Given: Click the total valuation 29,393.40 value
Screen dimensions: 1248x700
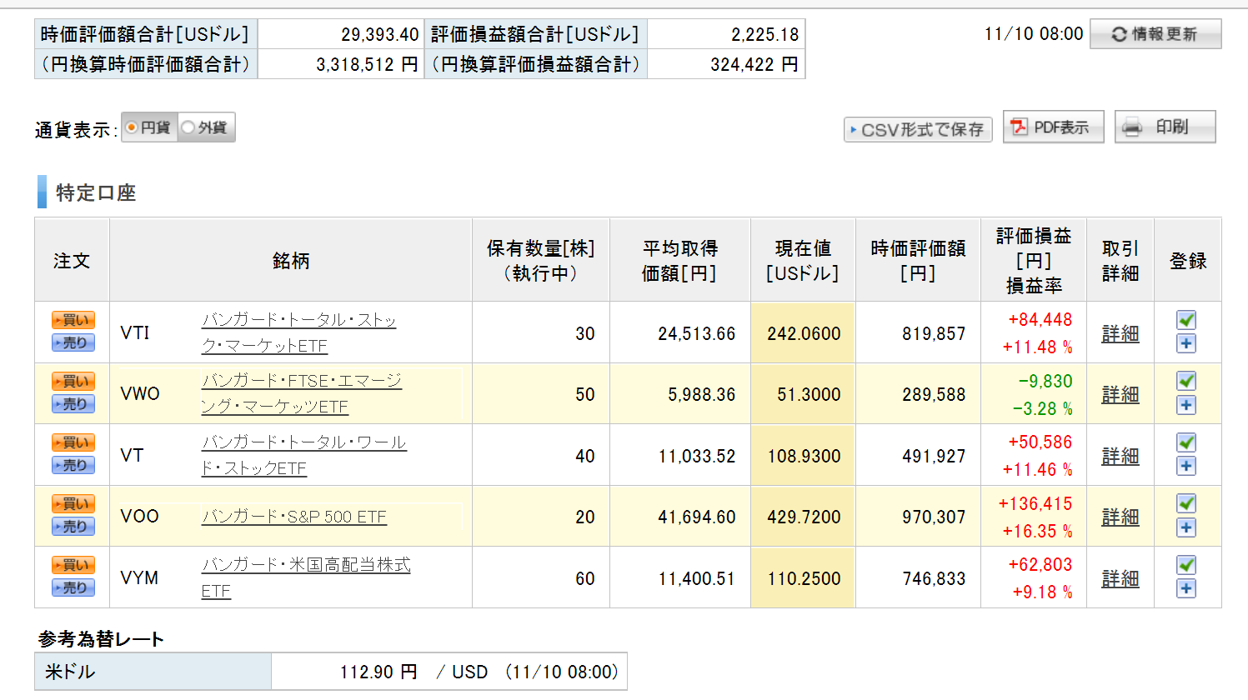Looking at the screenshot, I should (x=380, y=35).
